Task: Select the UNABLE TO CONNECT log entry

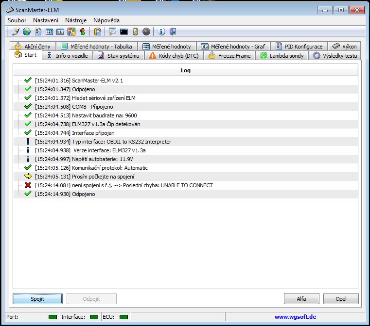Action: 124,185
